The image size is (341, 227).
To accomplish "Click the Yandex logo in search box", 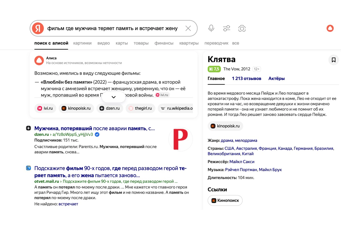I will 38,28.
